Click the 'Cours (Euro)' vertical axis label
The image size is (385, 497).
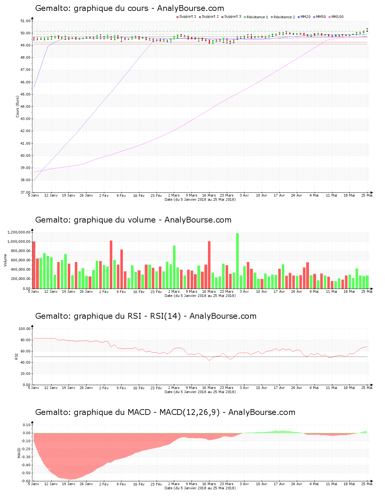(x=18, y=106)
